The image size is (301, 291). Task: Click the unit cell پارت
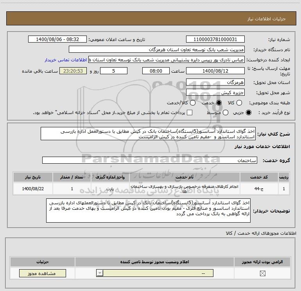pos(110,189)
